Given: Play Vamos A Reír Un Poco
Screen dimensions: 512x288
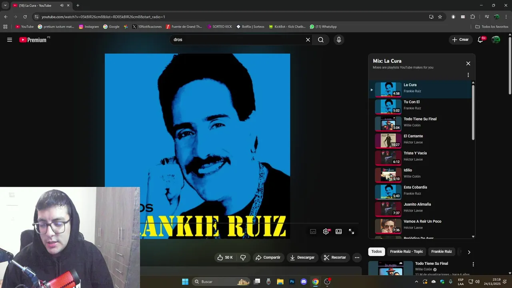Looking at the screenshot, I should click(x=420, y=226).
